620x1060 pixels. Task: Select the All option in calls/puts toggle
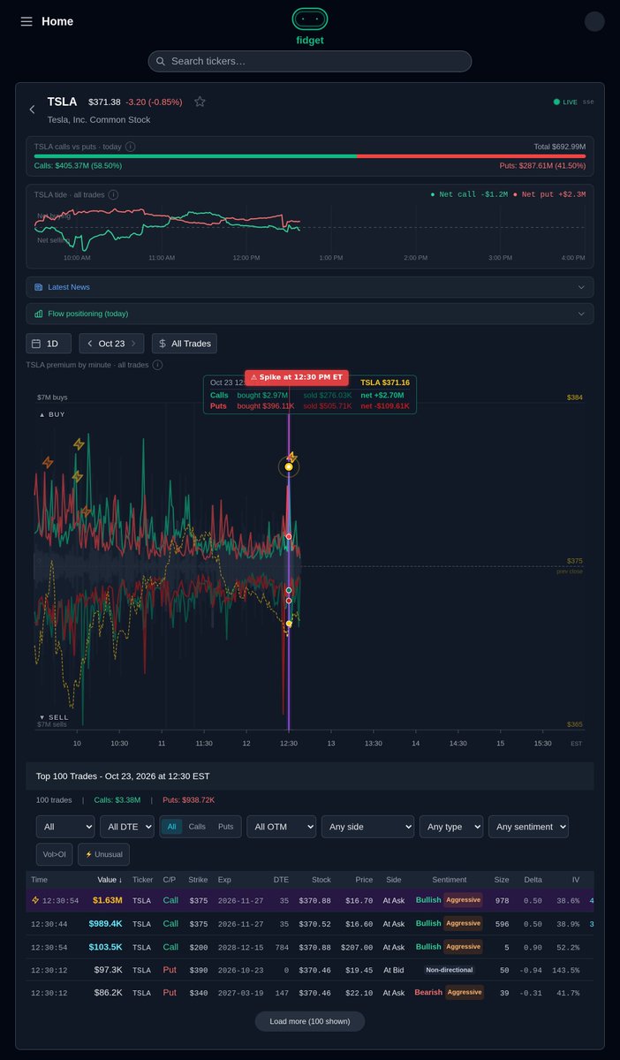(x=171, y=827)
